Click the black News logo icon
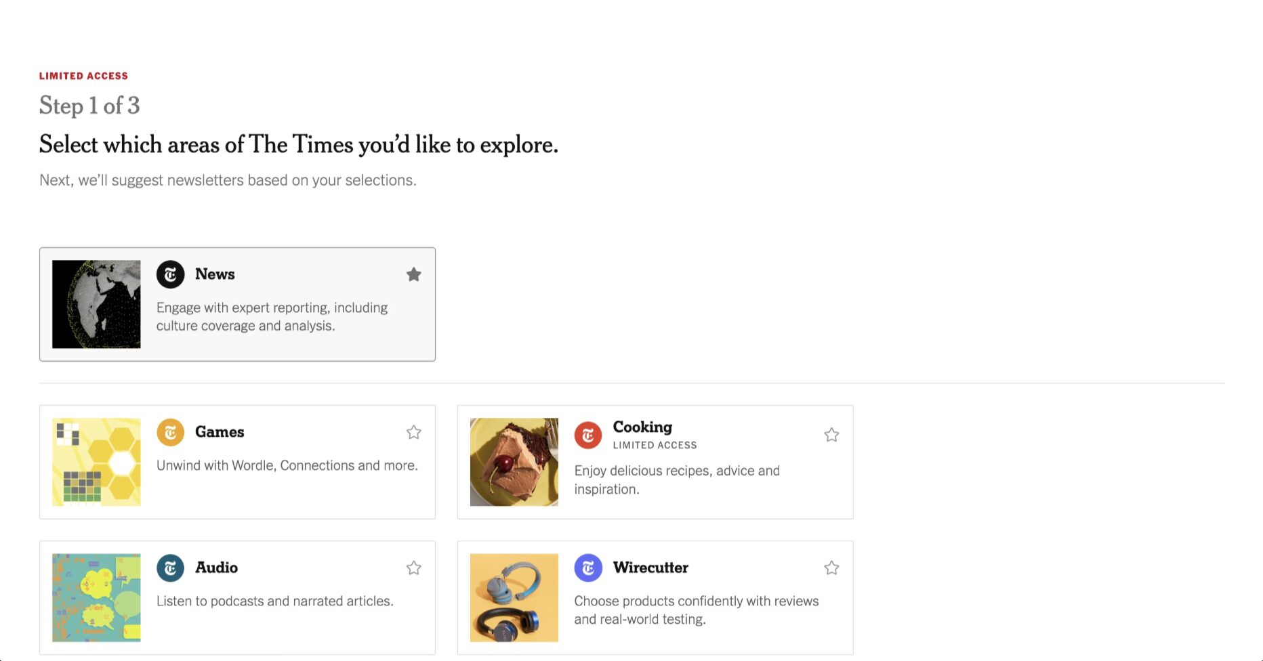This screenshot has width=1263, height=661. pos(170,274)
